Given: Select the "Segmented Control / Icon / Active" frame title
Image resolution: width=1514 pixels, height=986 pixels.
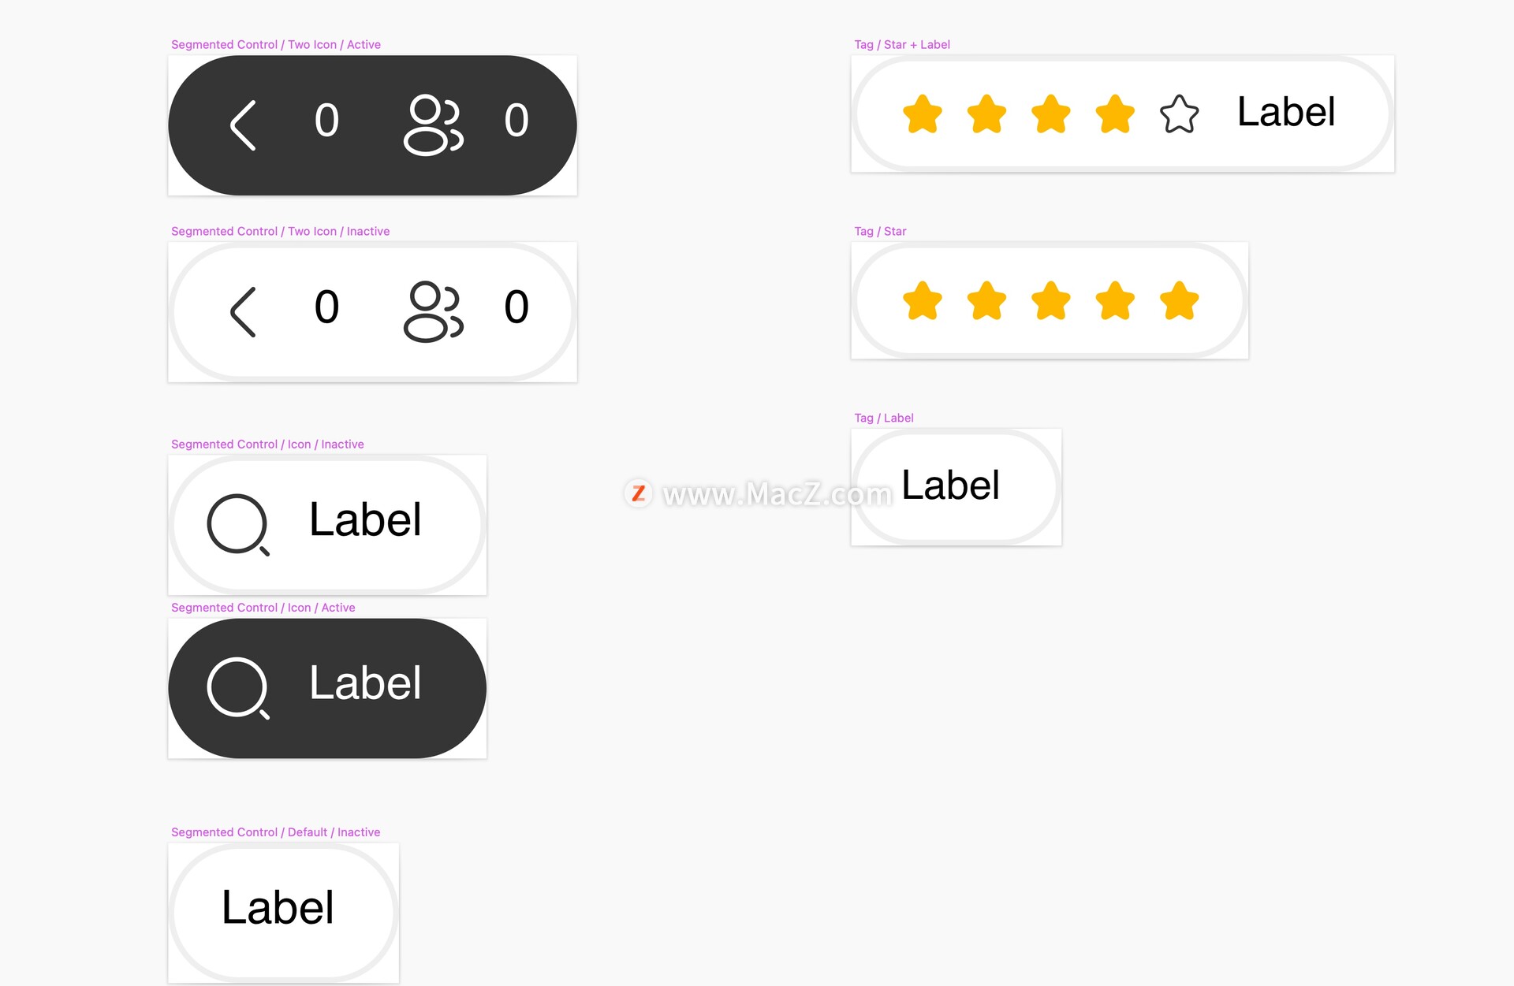Looking at the screenshot, I should point(263,608).
